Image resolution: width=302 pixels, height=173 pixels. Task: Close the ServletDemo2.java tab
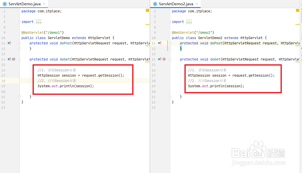click(197, 4)
